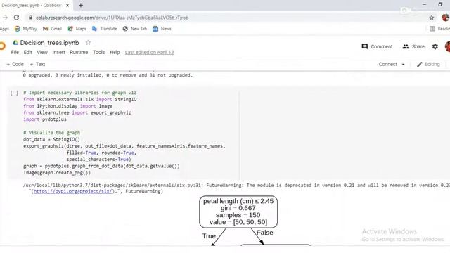Click the petal length root tree node
The width and height of the screenshot is (450, 253).
point(238,212)
